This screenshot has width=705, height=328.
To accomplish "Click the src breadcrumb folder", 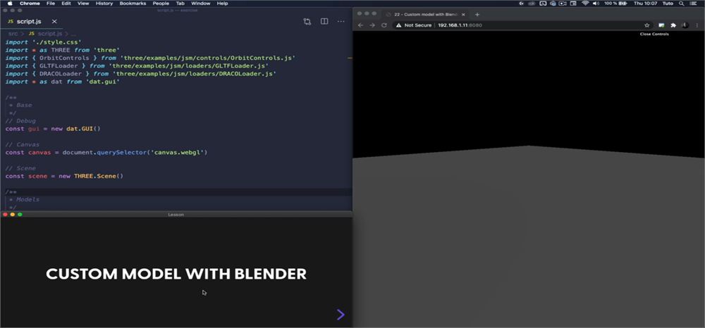I will coord(13,34).
